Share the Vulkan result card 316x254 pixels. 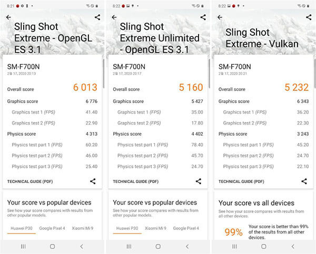pos(304,181)
